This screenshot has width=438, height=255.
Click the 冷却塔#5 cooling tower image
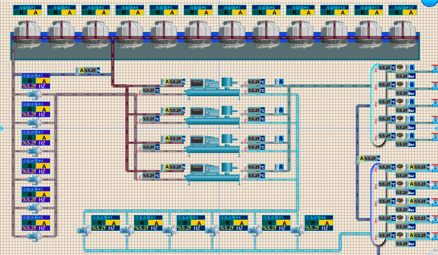click(x=164, y=34)
